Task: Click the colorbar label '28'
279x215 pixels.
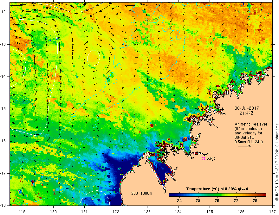Action: tap(255, 201)
